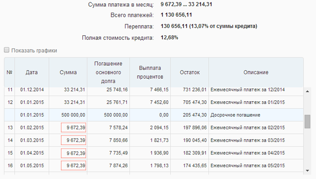Click the table's vertical scrollbar thumb

[x=307, y=121]
